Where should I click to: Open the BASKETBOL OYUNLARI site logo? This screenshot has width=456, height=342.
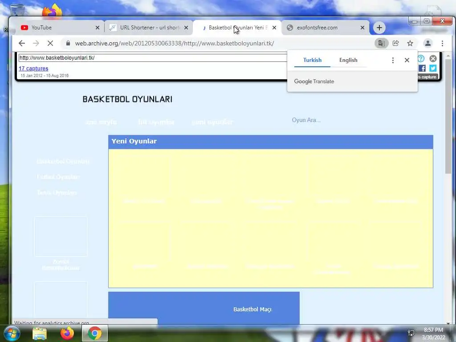[x=127, y=99]
